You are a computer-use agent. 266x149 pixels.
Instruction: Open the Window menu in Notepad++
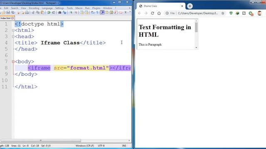(x=108, y=8)
